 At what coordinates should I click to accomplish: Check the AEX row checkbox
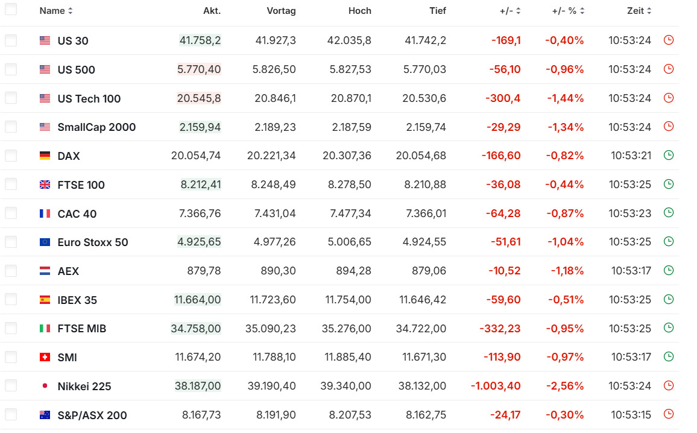(x=11, y=271)
